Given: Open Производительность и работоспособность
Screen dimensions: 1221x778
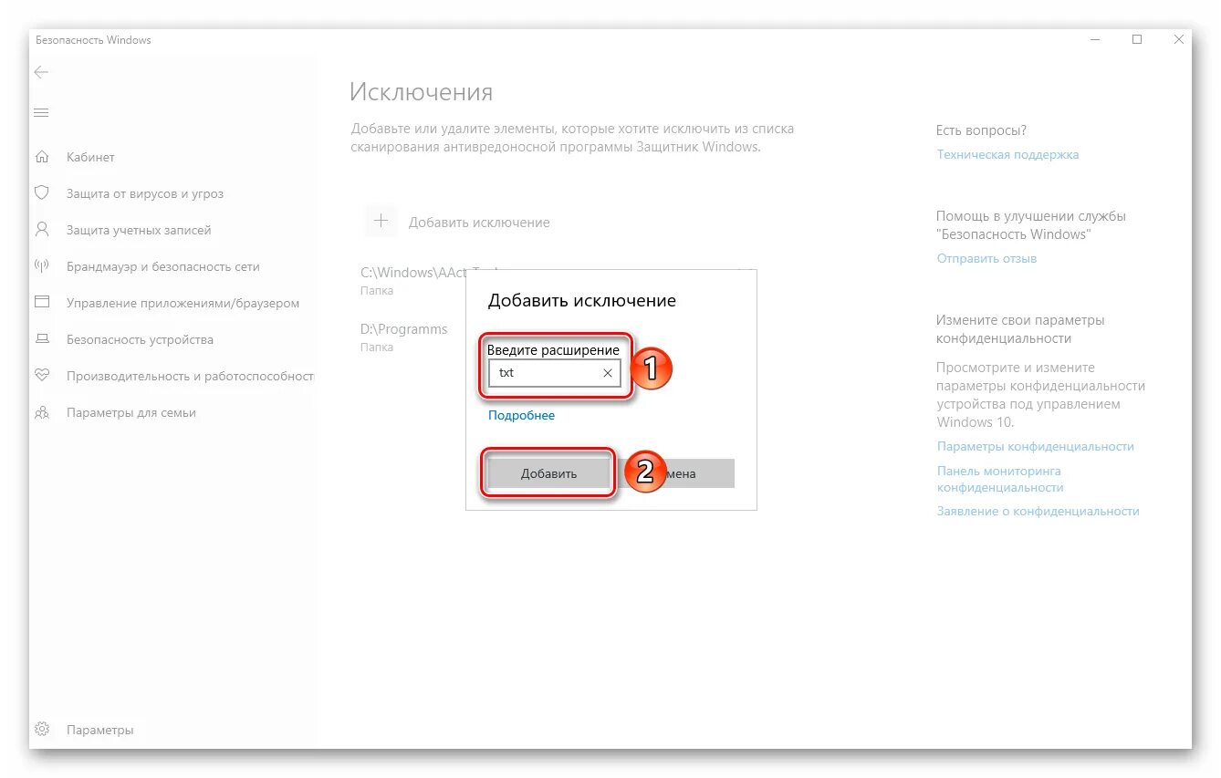Looking at the screenshot, I should point(190,376).
